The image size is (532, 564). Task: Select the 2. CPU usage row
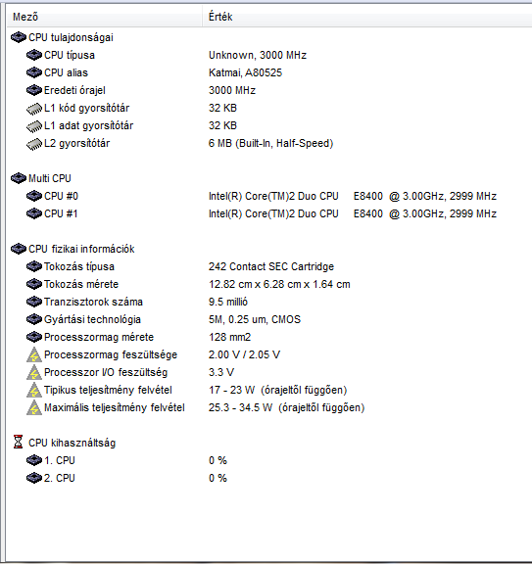(269, 478)
